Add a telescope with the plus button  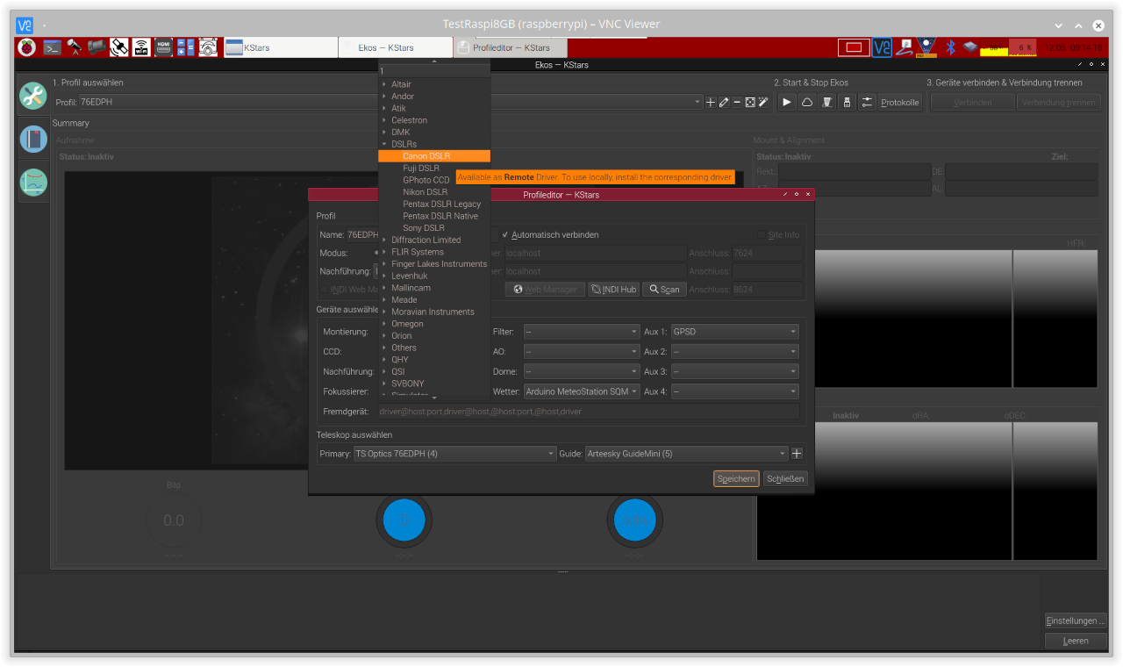pos(797,454)
